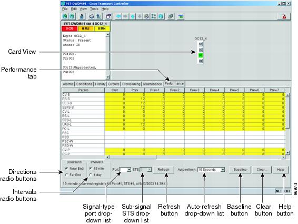The image size is (298, 224).
Task: Click the yellow 0 MN alarm indicator
Action: [102, 28]
